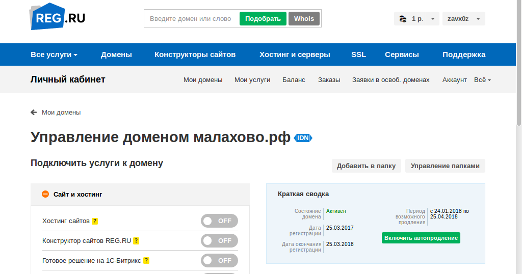Screen dimensions: 522x274
Task: Click the renewal period с 24.01.2018 по 25.04.2018
Action: 450,214
